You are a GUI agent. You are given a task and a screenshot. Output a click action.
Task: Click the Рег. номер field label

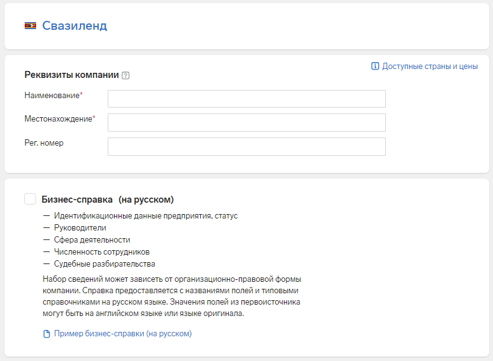[44, 143]
